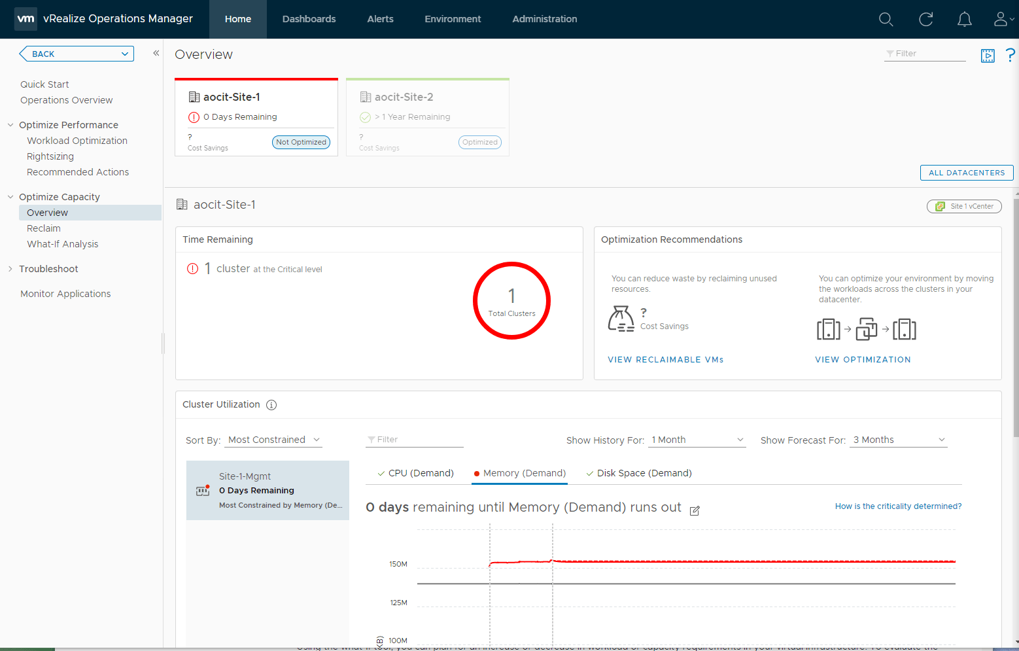Click VIEW RECLAIMABLE VMs link

666,360
